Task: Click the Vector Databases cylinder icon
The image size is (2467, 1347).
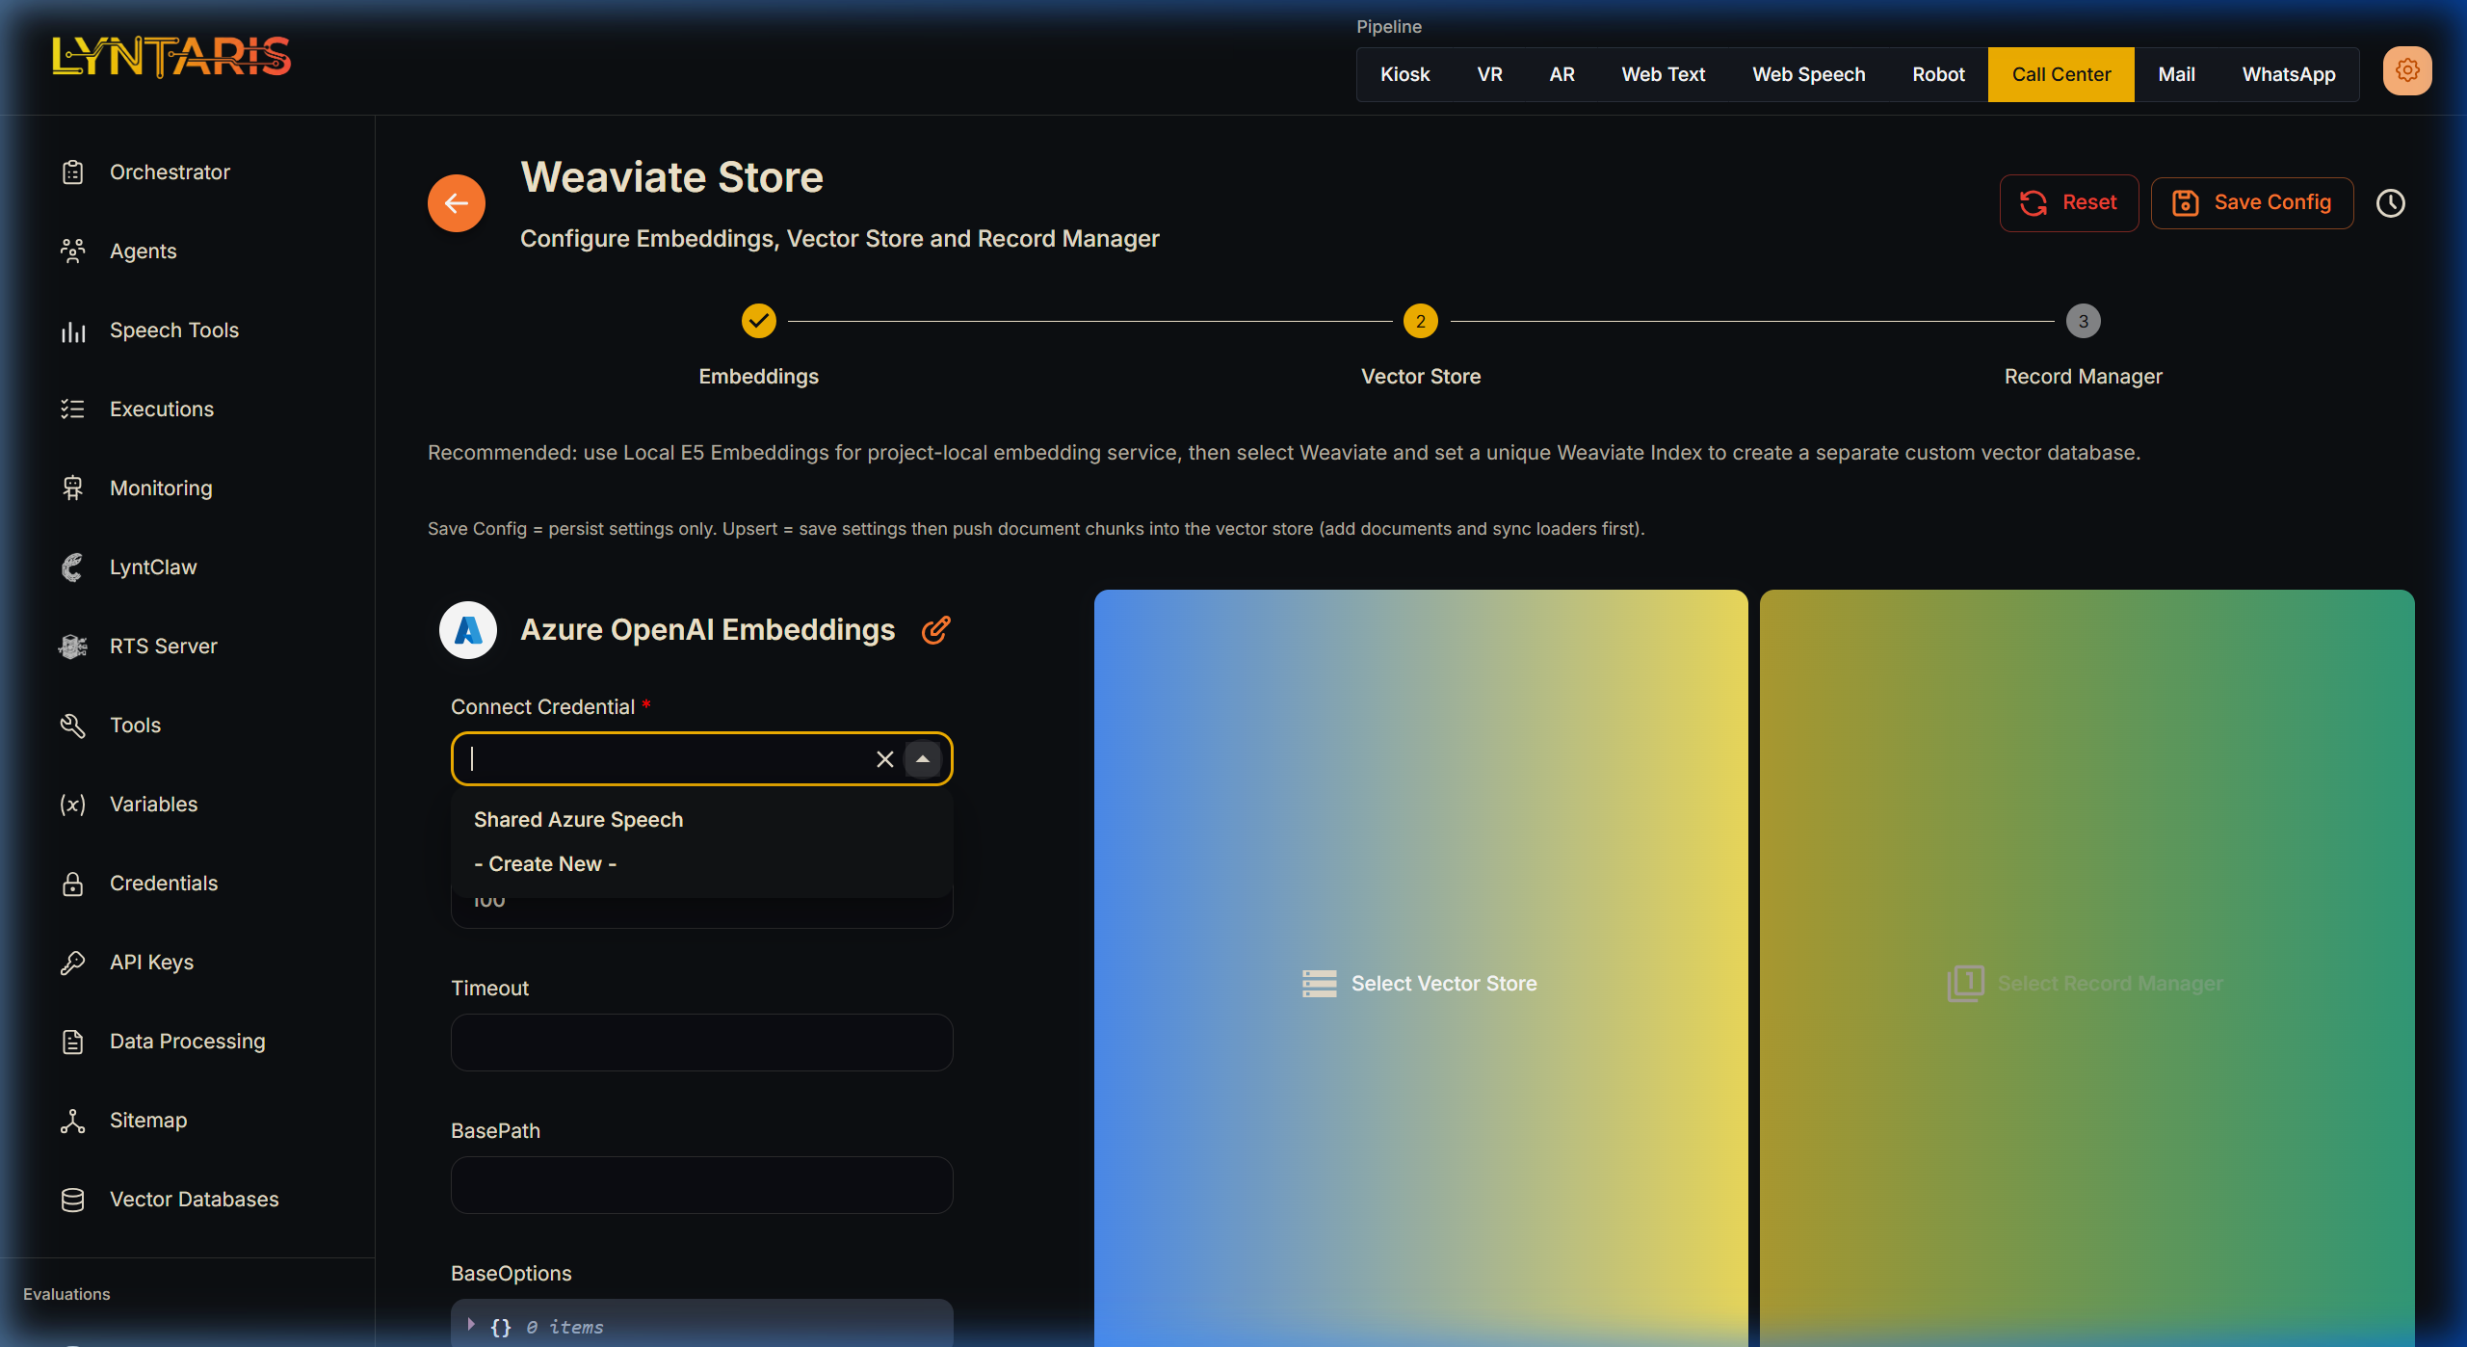Action: pyautogui.click(x=73, y=1200)
